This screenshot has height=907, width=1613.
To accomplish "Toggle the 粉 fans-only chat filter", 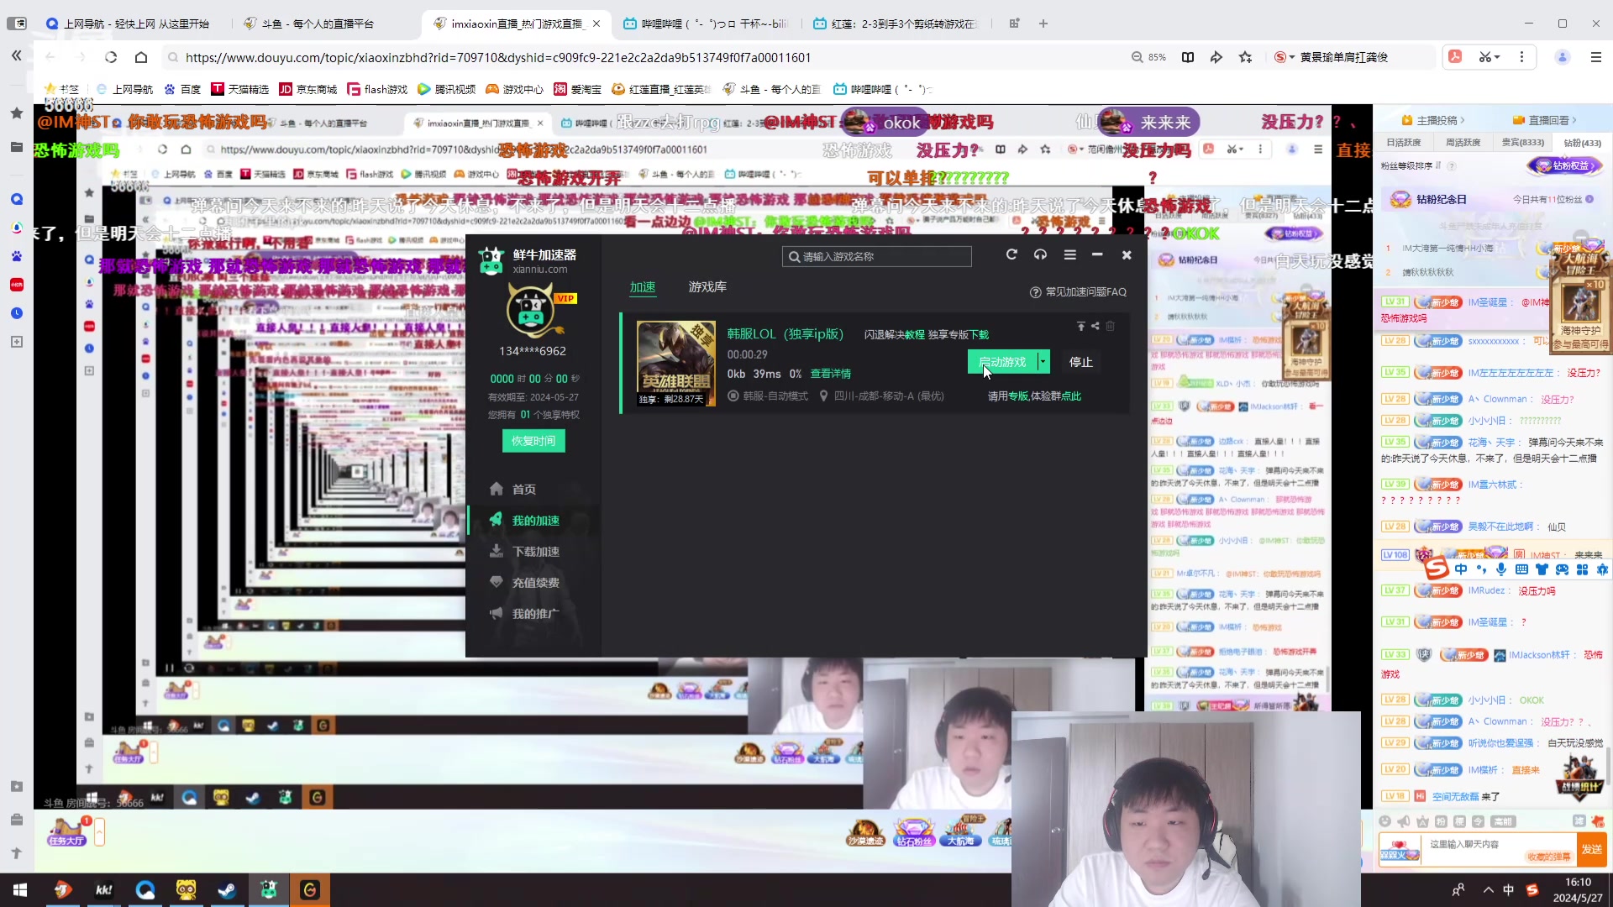I will click(1441, 821).
